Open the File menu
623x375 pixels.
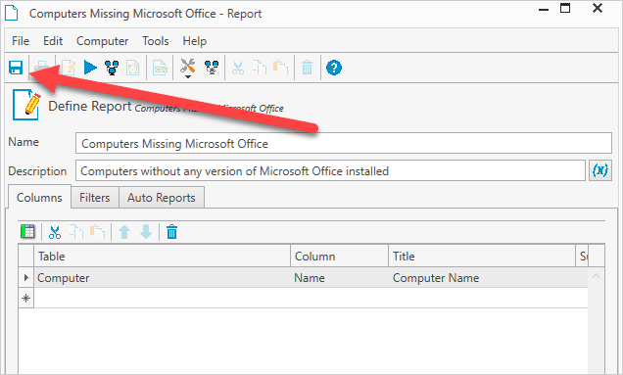21,41
